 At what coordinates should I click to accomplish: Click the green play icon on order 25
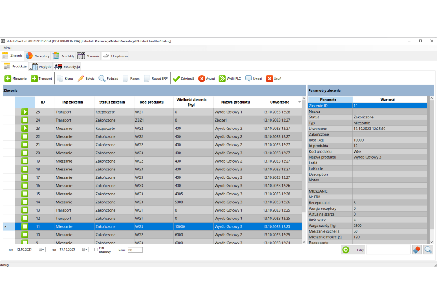click(25, 112)
